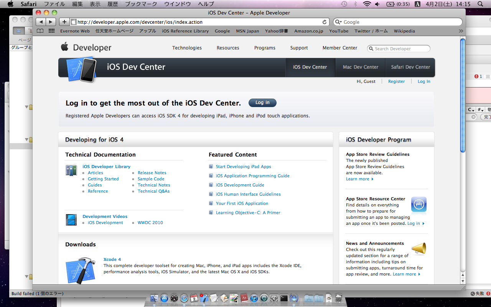The height and width of the screenshot is (307, 491).
Task: Open the ヘルプ menu
Action: [206, 4]
